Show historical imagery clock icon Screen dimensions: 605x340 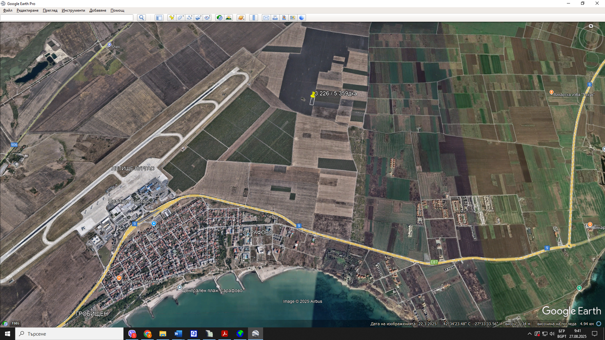220,18
